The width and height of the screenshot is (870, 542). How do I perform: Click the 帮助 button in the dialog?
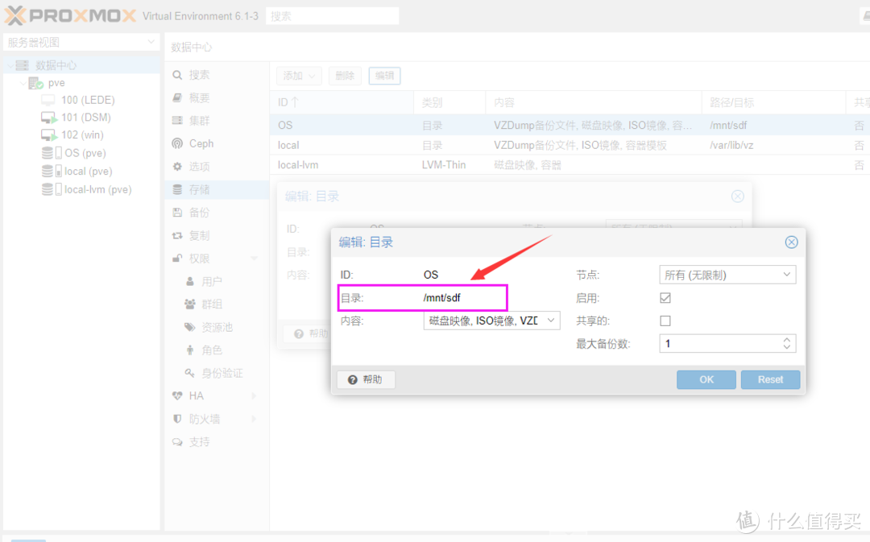tap(366, 379)
